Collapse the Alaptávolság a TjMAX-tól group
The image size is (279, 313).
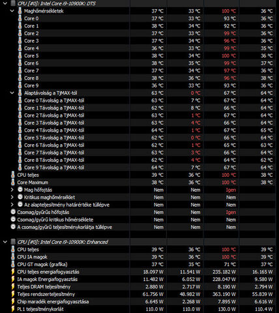coord(12,93)
